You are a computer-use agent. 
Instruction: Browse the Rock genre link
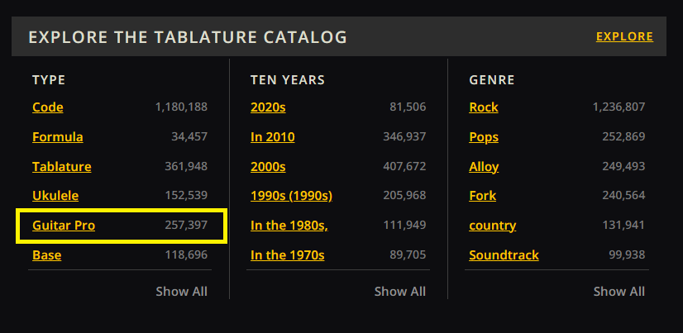click(484, 107)
